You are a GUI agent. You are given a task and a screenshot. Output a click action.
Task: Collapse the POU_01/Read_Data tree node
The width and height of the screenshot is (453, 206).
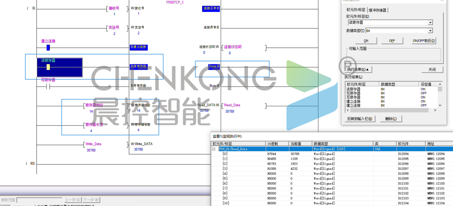click(x=214, y=149)
